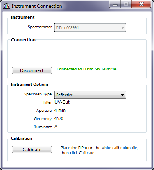Click the 'Instrument Connection' window title text
This screenshot has width=154, height=170.
click(37, 6)
